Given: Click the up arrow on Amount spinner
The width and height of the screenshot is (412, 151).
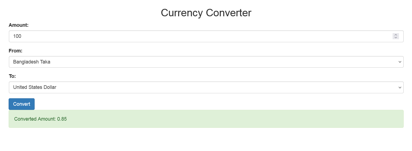Looking at the screenshot, I should tap(396, 35).
